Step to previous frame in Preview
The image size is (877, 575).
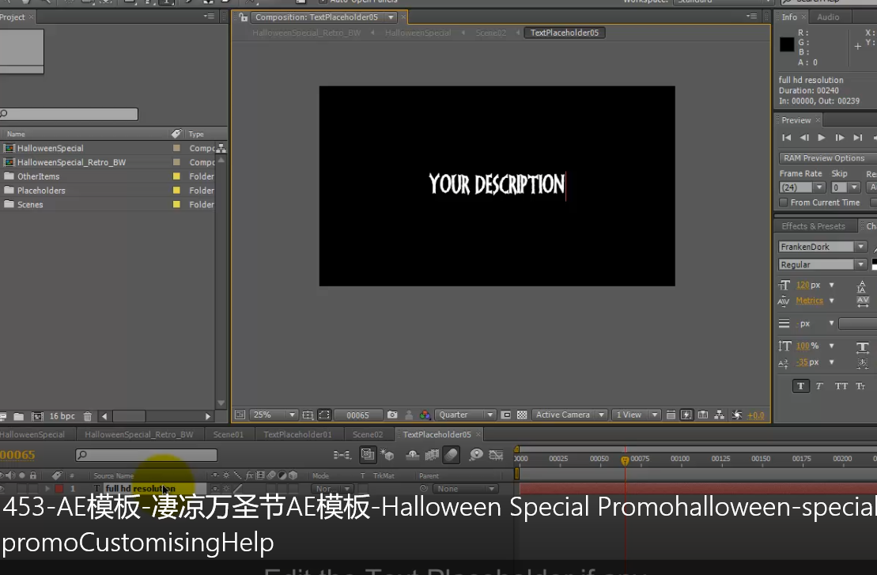pos(804,138)
